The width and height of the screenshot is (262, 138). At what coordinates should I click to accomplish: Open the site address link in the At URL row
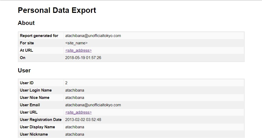pos(78,50)
